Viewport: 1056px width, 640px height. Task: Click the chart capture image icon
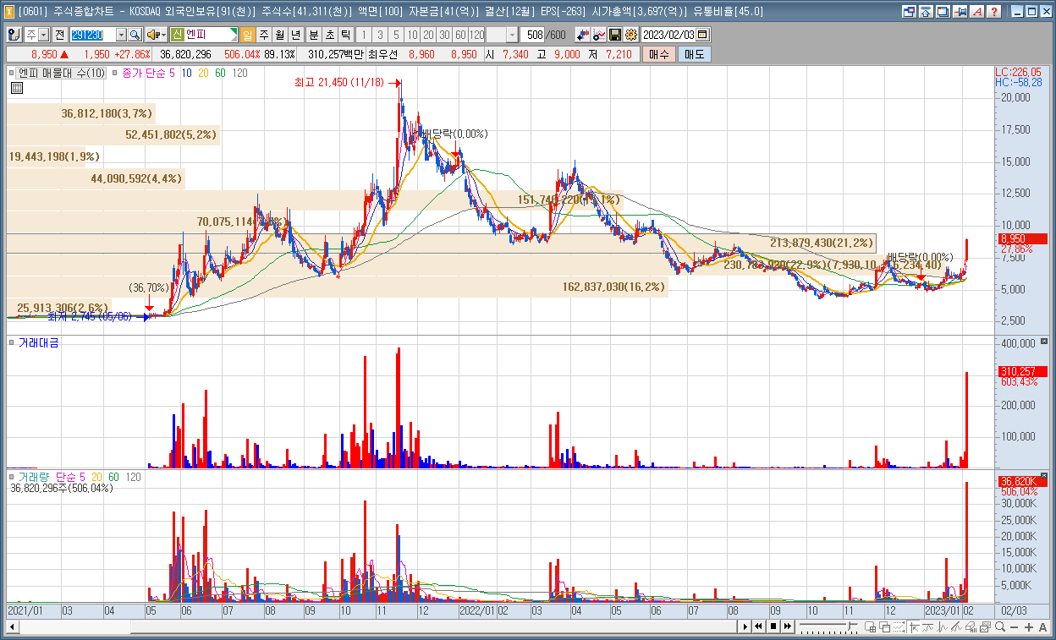[985, 626]
